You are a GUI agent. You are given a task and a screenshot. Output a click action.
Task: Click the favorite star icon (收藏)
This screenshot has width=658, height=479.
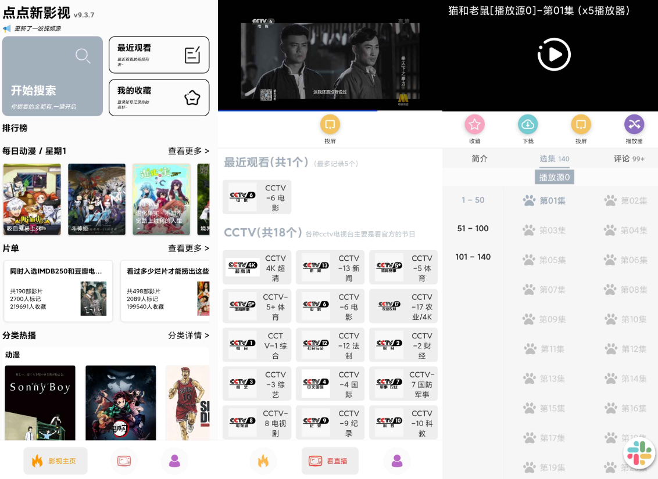[x=474, y=124]
